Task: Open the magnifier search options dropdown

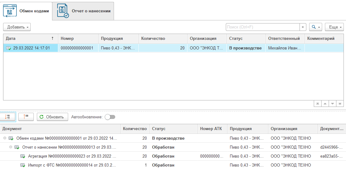Action: click(316, 27)
